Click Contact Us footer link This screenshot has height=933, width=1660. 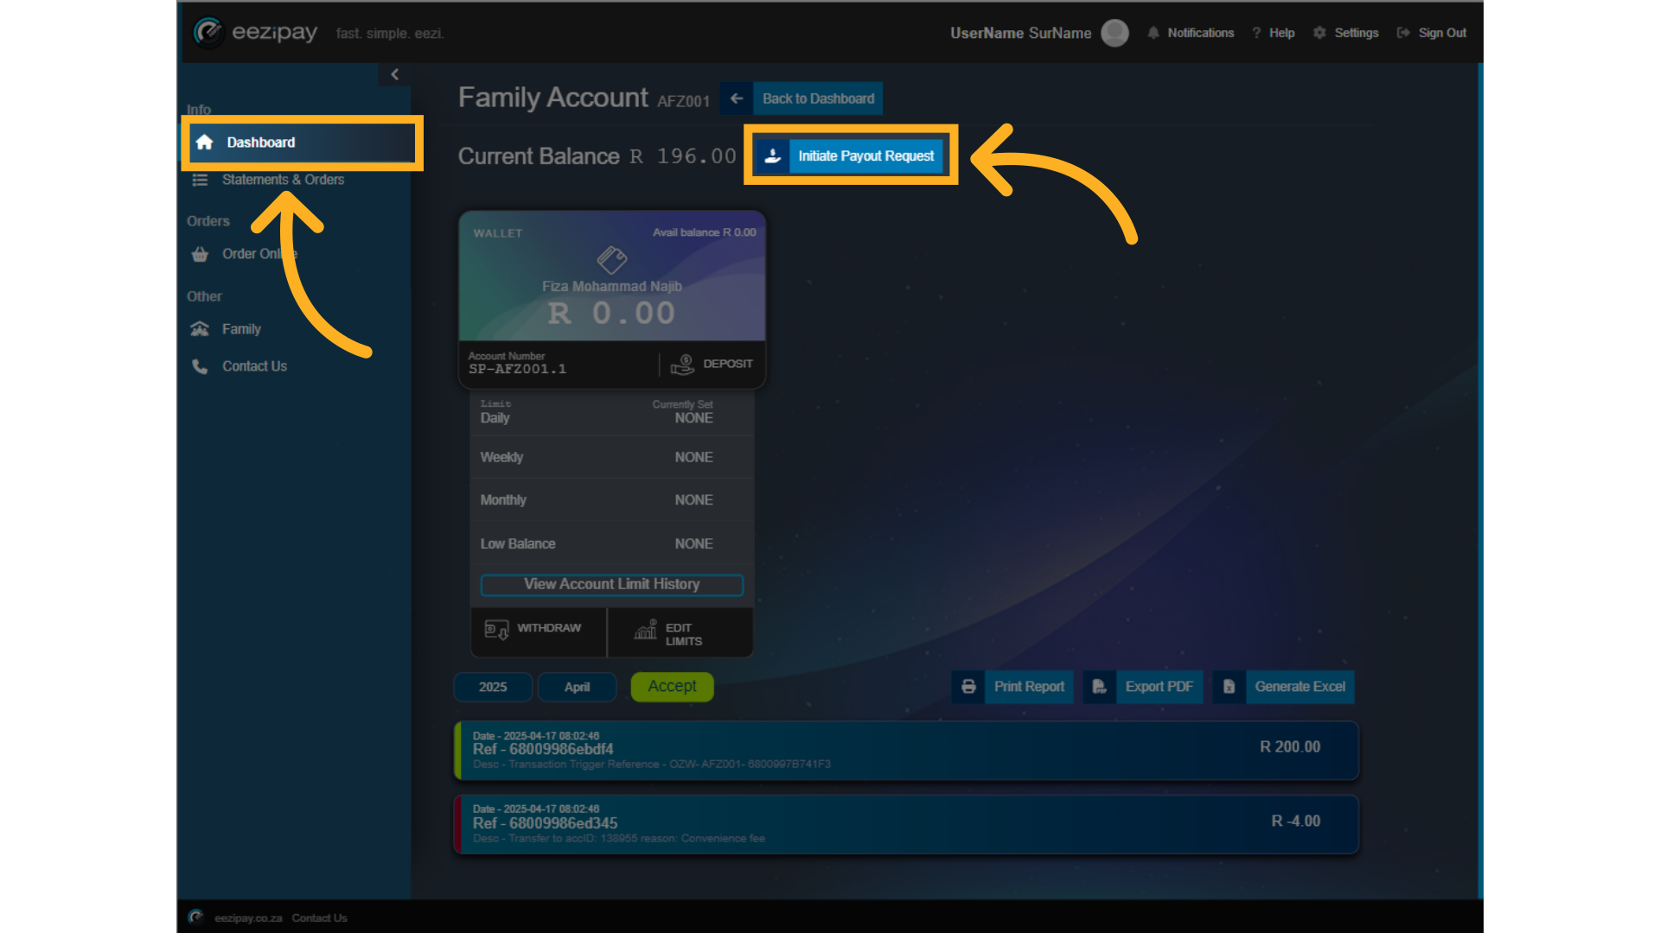pyautogui.click(x=319, y=918)
